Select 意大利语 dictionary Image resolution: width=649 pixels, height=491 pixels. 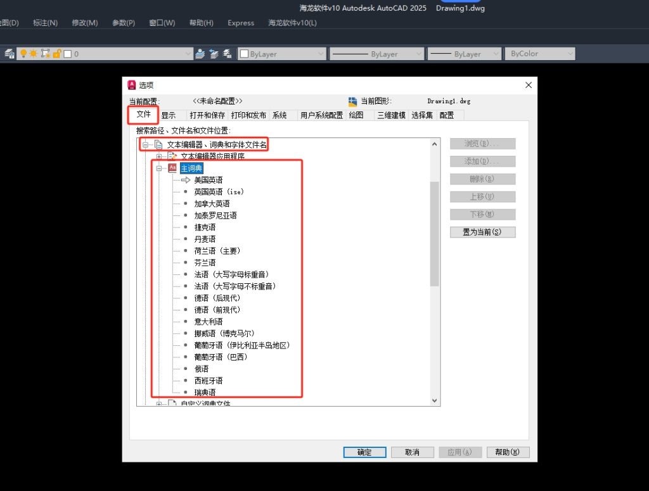coord(208,321)
